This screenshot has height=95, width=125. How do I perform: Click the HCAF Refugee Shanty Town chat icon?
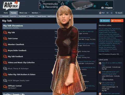click(5, 81)
